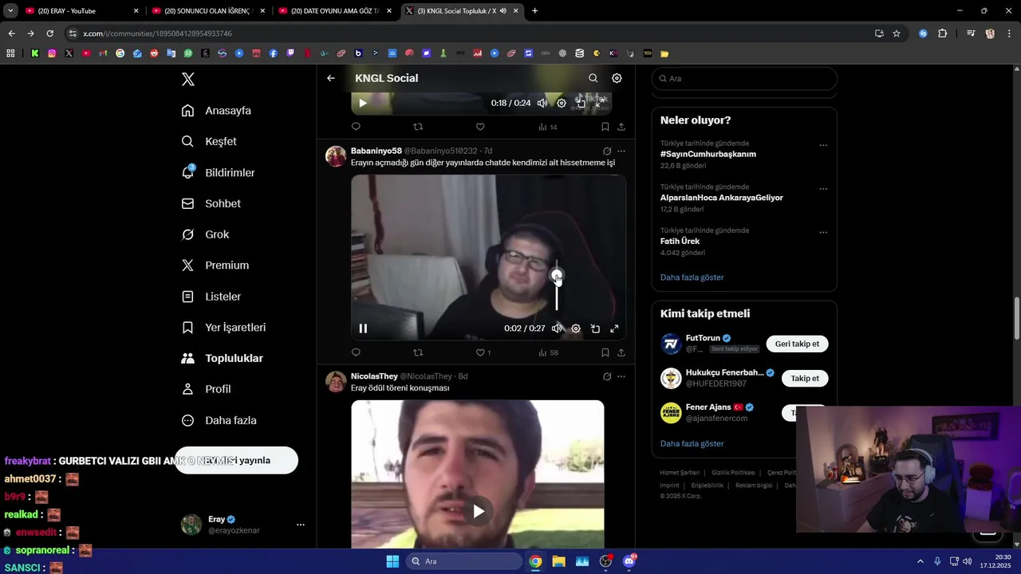The width and height of the screenshot is (1021, 574).
Task: Open Sohbet messages
Action: (x=211, y=203)
